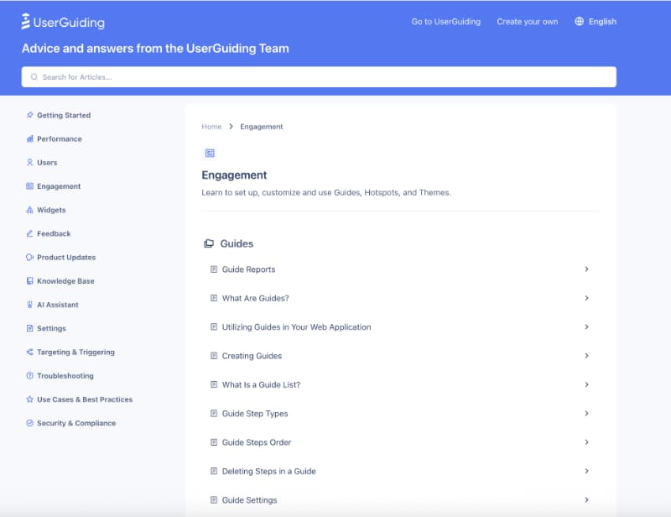Click the Guide Steps Order chevron
The height and width of the screenshot is (517, 671).
(x=586, y=442)
